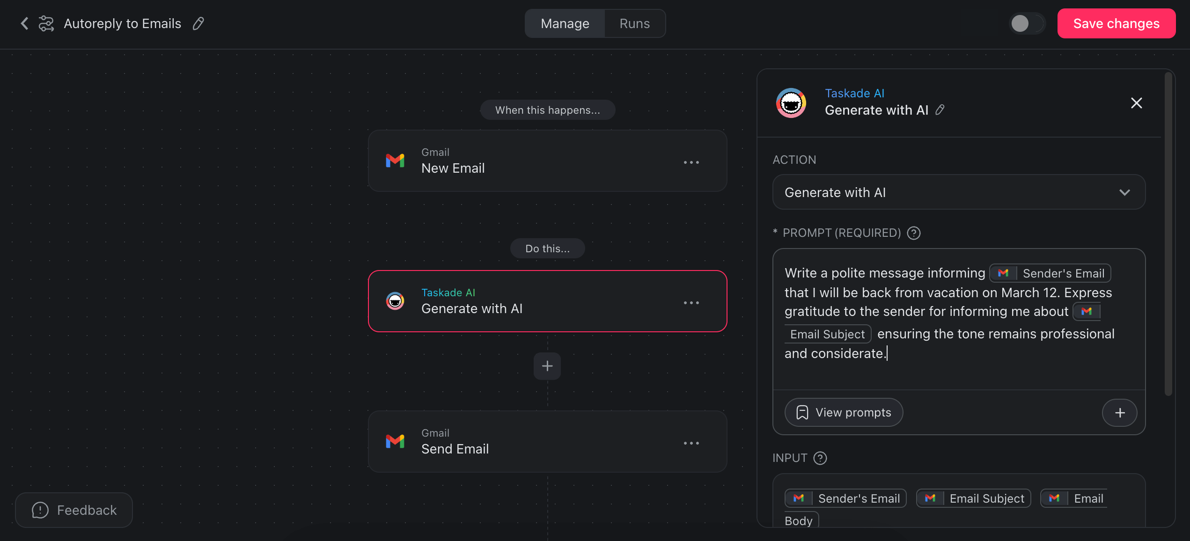Enable the workflow toggle in the top bar

pyautogui.click(x=1027, y=23)
